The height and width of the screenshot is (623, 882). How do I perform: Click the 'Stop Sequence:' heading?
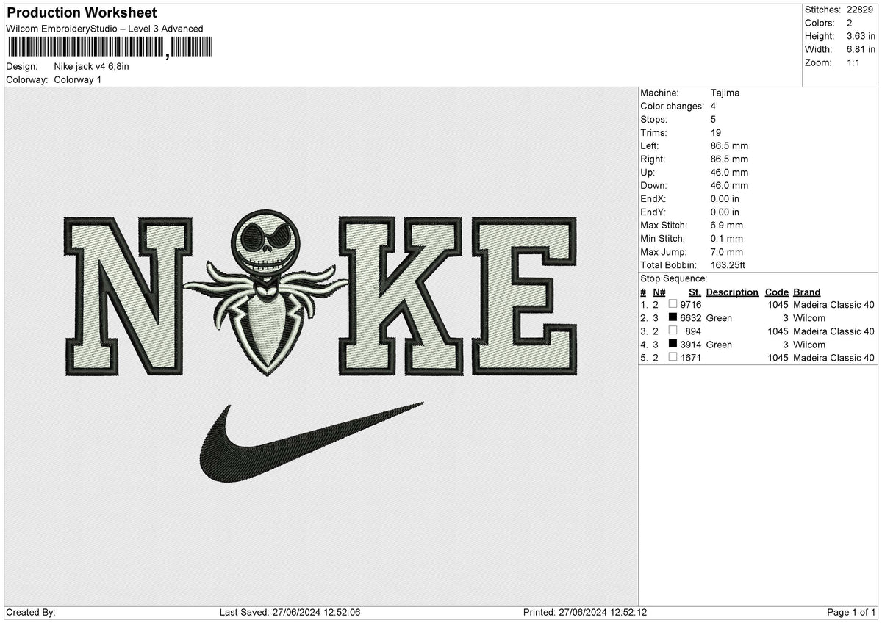point(674,278)
